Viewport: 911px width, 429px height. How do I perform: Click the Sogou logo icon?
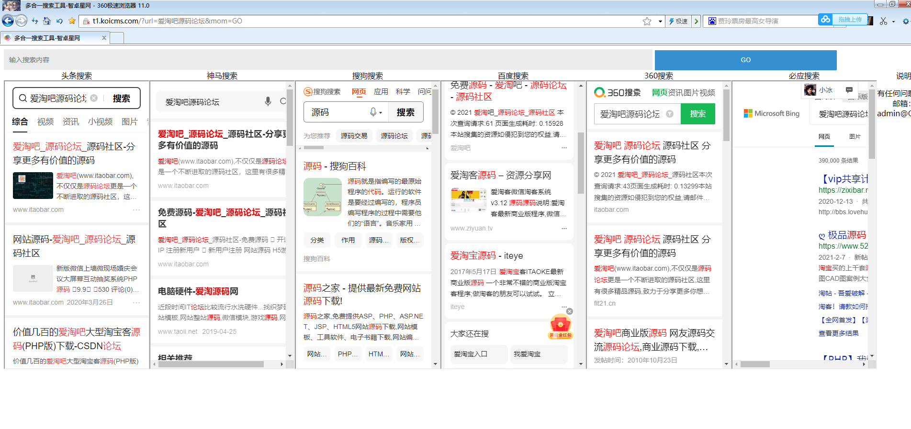click(308, 91)
